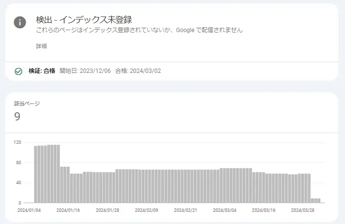This screenshot has height=224, width=345.
Task: Click the 検出 - インデックス未登録 heading
Action: tap(84, 20)
